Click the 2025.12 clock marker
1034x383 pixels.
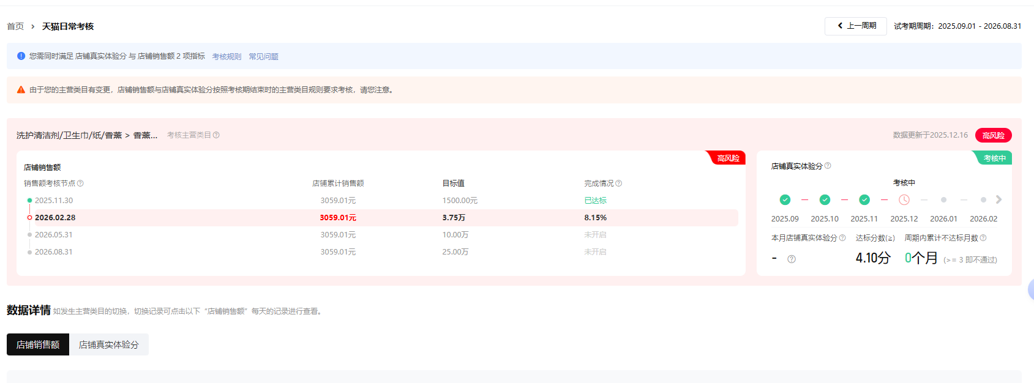pyautogui.click(x=904, y=199)
